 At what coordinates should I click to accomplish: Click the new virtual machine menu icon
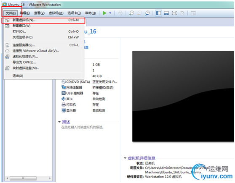click(x=7, y=20)
